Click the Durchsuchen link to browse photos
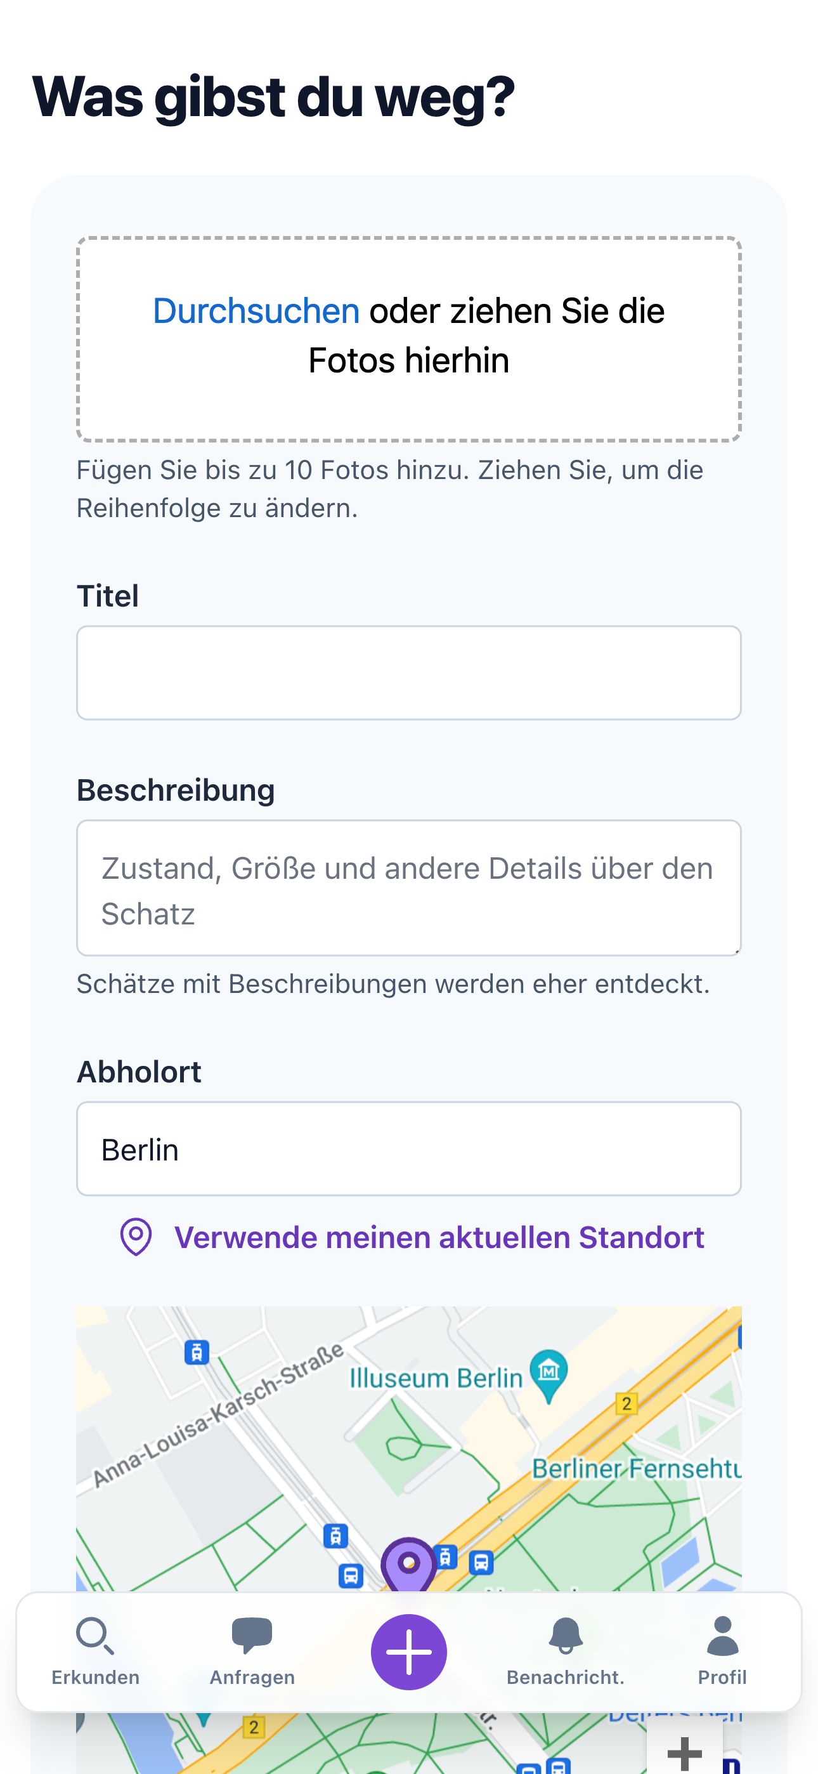This screenshot has height=1774, width=818. click(256, 311)
